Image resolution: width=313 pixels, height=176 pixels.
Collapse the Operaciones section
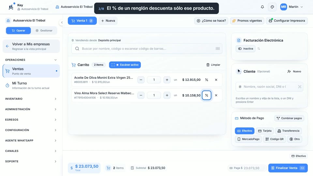pos(31,60)
